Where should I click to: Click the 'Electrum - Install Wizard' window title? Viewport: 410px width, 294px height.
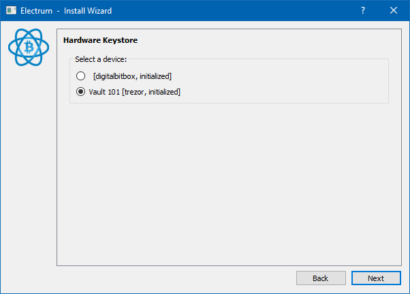point(66,11)
